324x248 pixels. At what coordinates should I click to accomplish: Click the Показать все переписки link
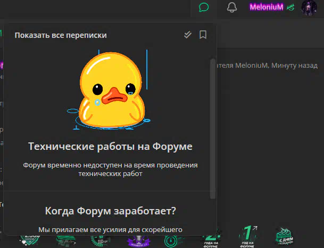point(61,35)
